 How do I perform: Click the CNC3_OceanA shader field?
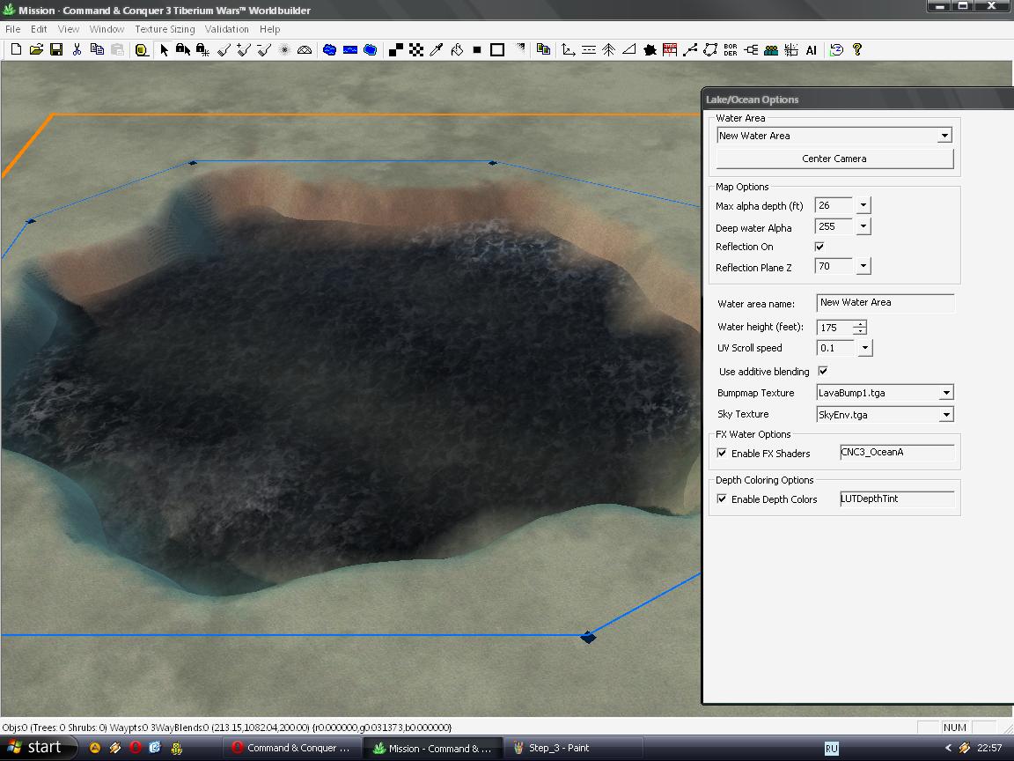tap(897, 453)
